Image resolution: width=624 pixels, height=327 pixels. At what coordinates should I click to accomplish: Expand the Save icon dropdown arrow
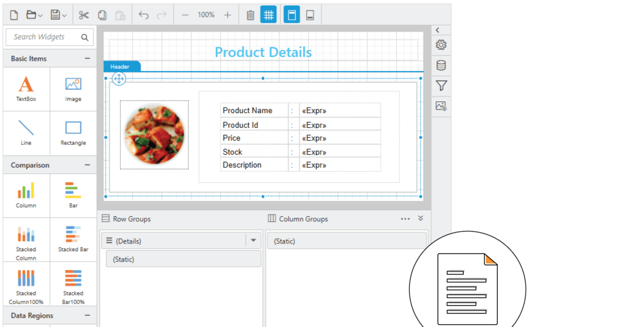pos(64,16)
